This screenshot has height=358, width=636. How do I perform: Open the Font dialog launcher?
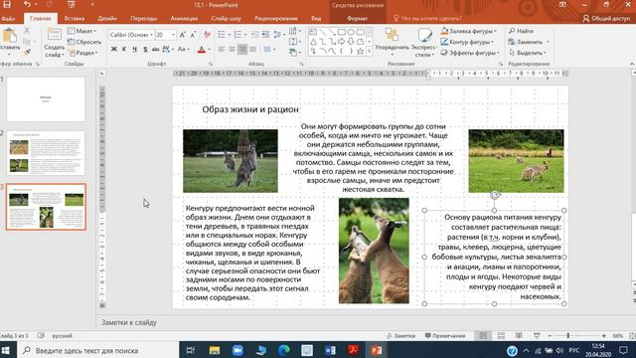tap(211, 64)
